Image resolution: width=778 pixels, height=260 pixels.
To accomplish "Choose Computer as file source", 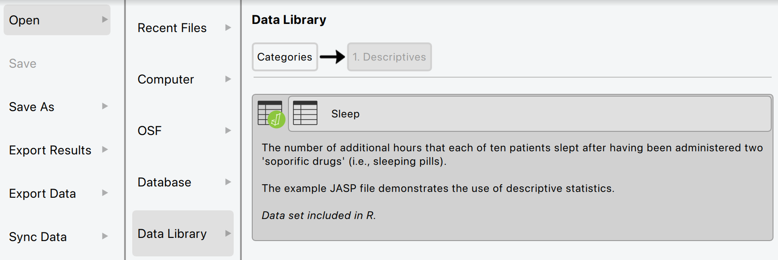I will (166, 79).
